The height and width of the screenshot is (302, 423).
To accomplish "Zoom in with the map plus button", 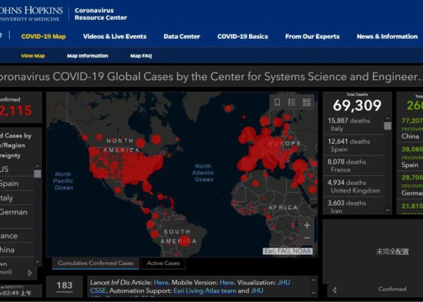I will pyautogui.click(x=307, y=225).
